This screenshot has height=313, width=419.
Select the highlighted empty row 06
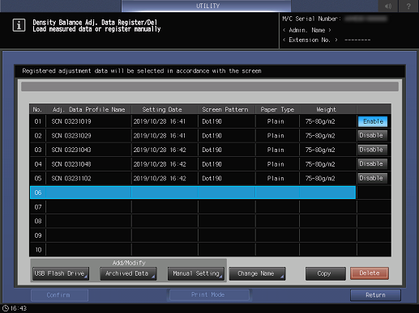click(x=193, y=192)
